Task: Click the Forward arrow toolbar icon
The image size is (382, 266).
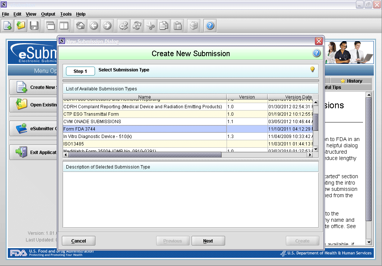Action: pos(107,26)
